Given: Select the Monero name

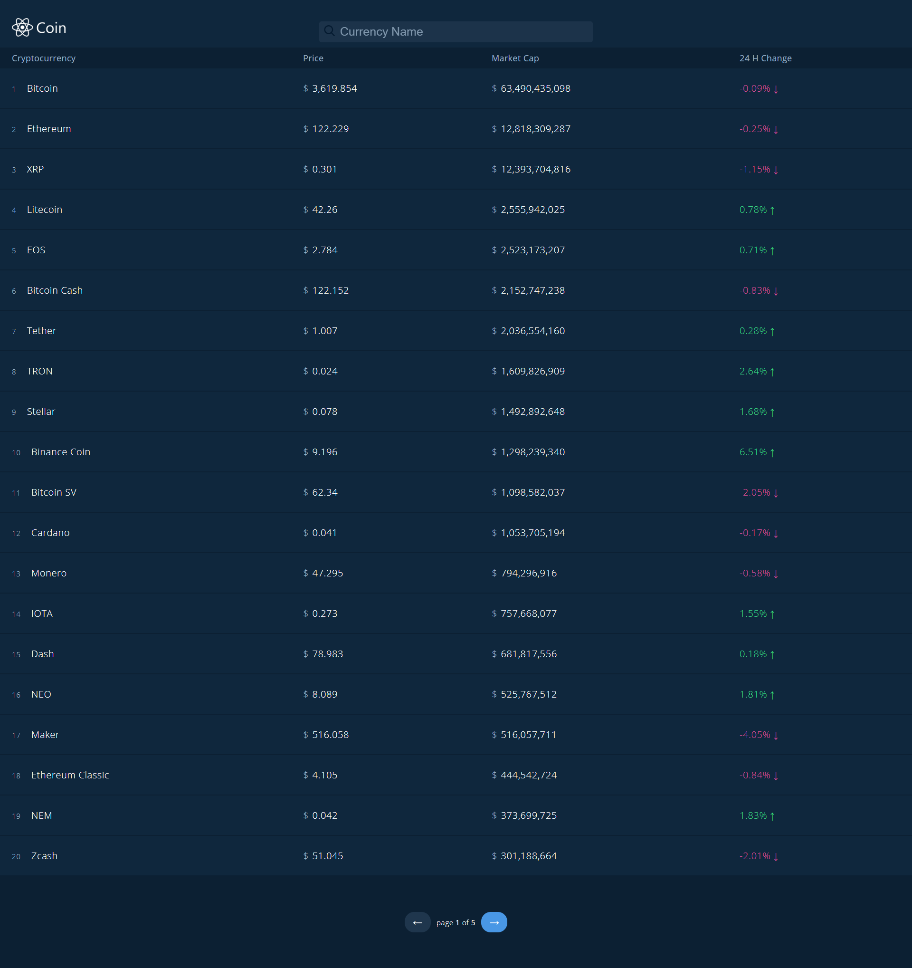Looking at the screenshot, I should pos(48,573).
